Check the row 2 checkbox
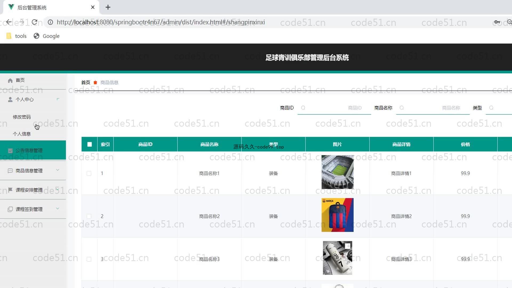This screenshot has width=512, height=288. [89, 216]
